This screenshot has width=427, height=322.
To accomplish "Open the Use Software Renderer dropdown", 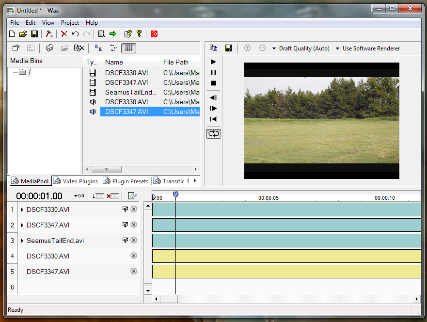I will [x=368, y=48].
